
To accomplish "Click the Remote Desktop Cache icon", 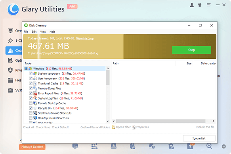I will [x=35, y=103].
